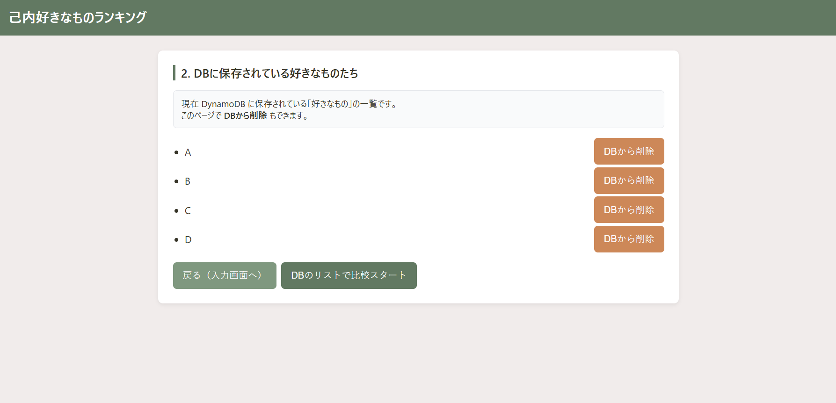
Task: Click DBから削除 button for item A
Action: [629, 151]
